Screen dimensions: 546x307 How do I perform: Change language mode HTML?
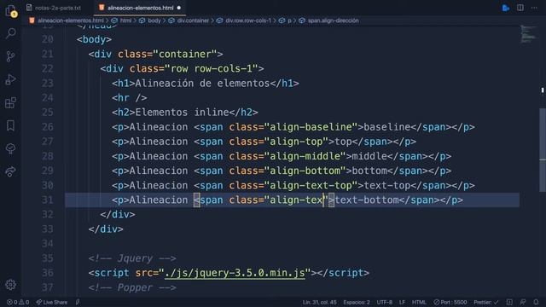click(419, 302)
